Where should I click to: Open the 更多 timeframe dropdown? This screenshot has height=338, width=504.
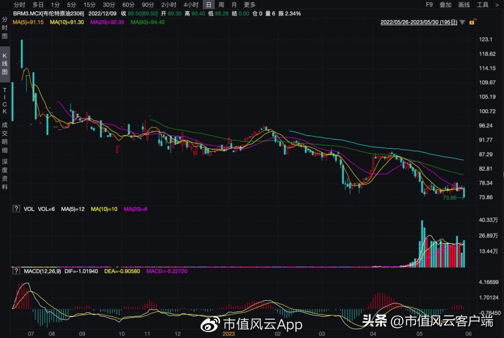click(249, 5)
